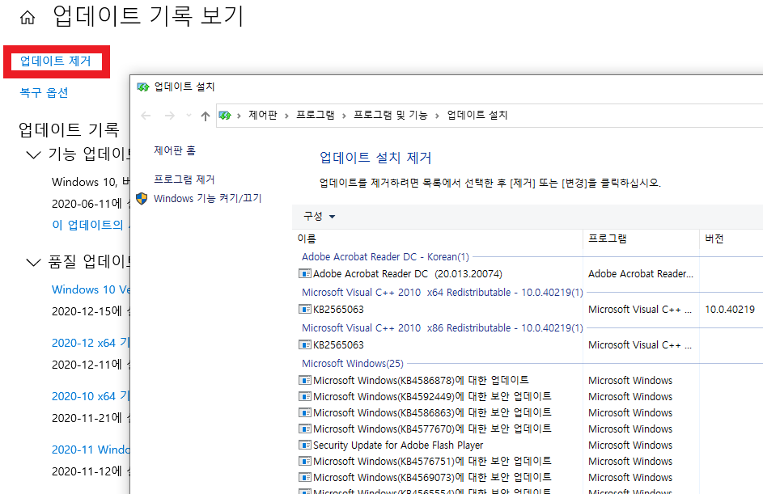Click the 업데이트 제거 link
This screenshot has height=494, width=763.
point(56,61)
